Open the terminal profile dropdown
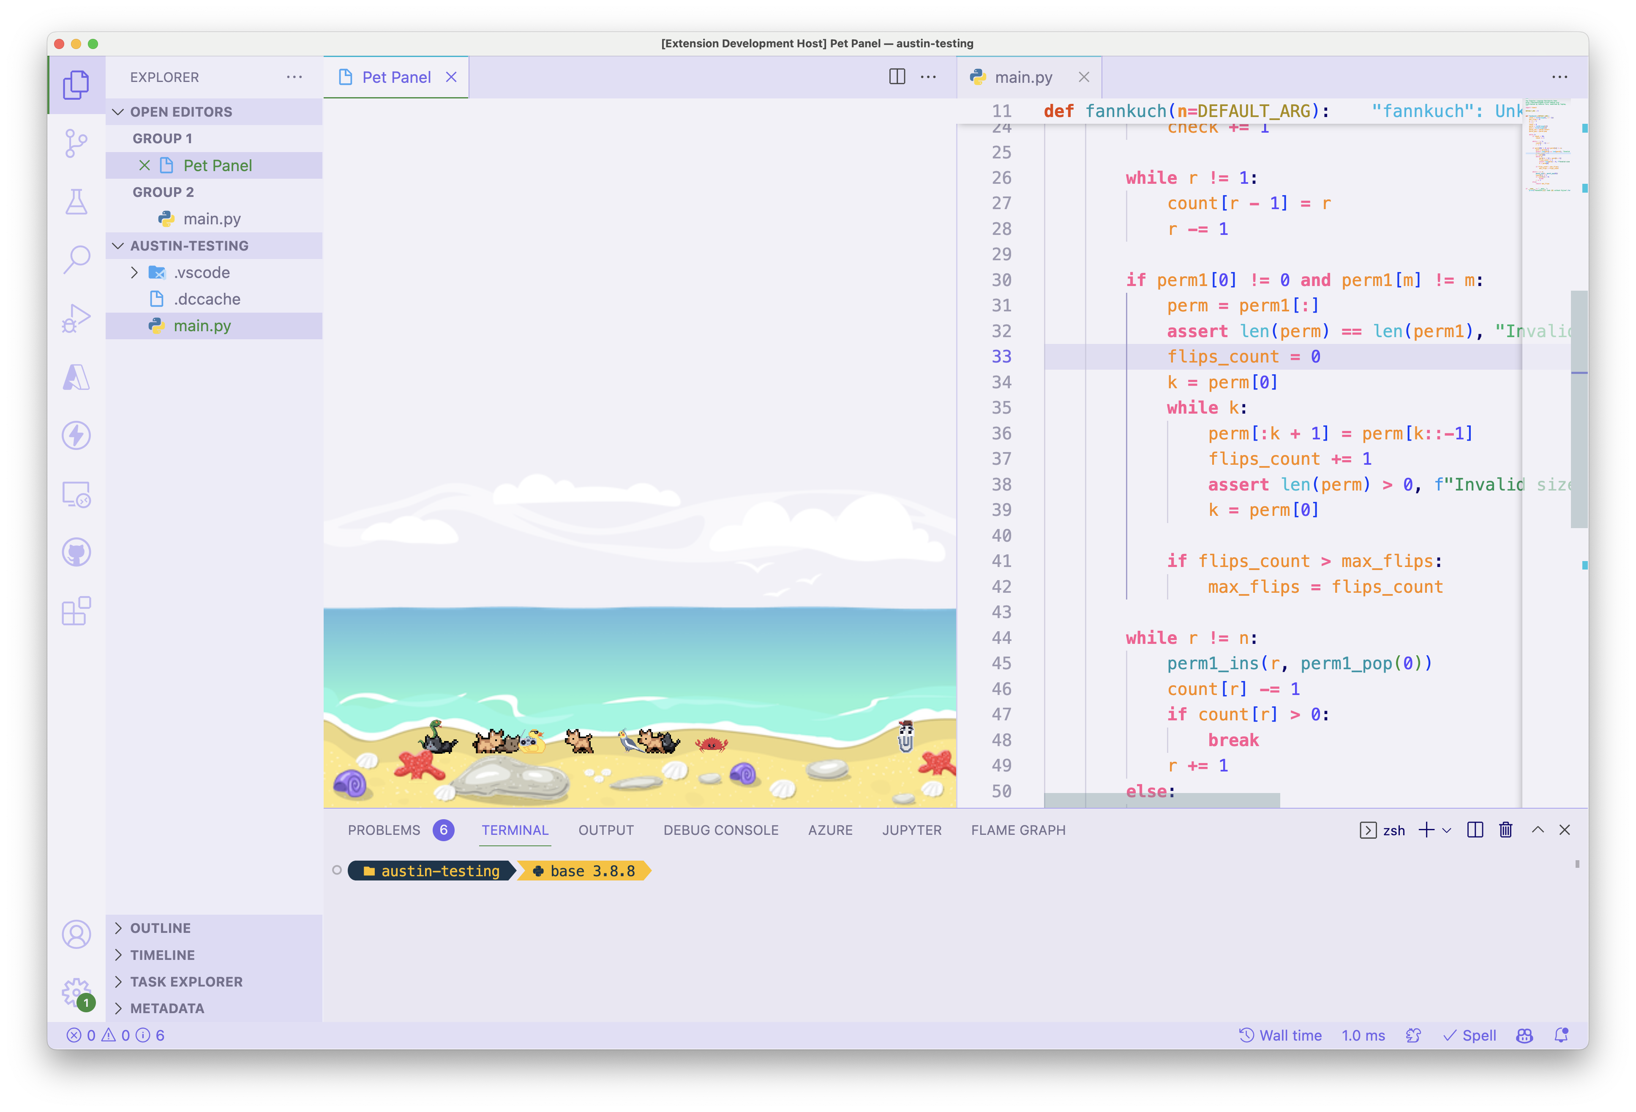The width and height of the screenshot is (1636, 1112). point(1447,830)
